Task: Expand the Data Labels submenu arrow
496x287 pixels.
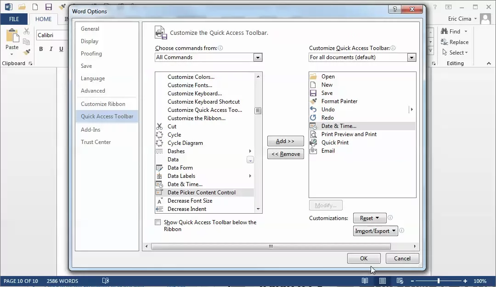Action: click(250, 176)
